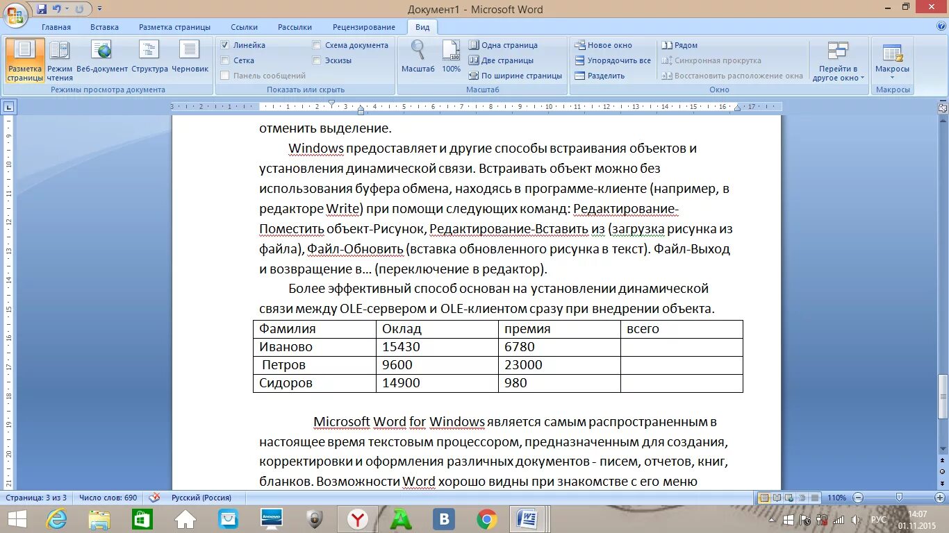Click the vertical scrollbar thumb
This screenshot has width=949, height=533.
pos(942,396)
